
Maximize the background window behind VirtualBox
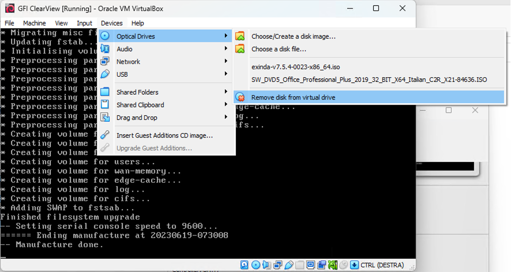click(449, 110)
